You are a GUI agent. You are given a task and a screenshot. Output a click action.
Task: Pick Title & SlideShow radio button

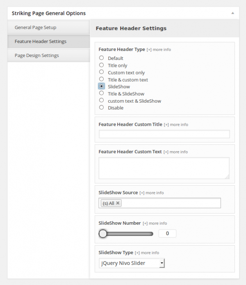[101, 93]
